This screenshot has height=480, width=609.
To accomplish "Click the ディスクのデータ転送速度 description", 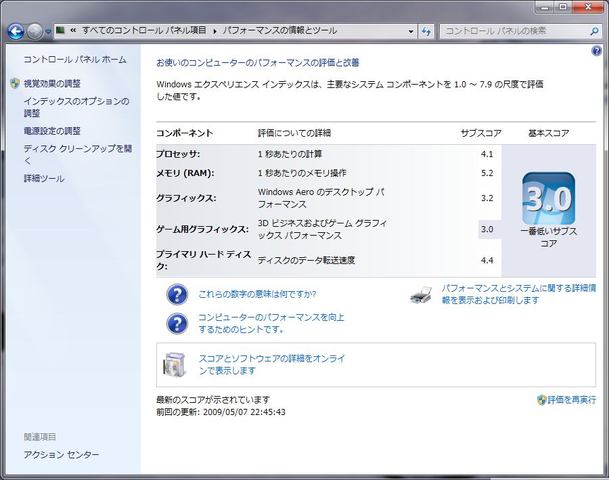I will click(x=306, y=261).
